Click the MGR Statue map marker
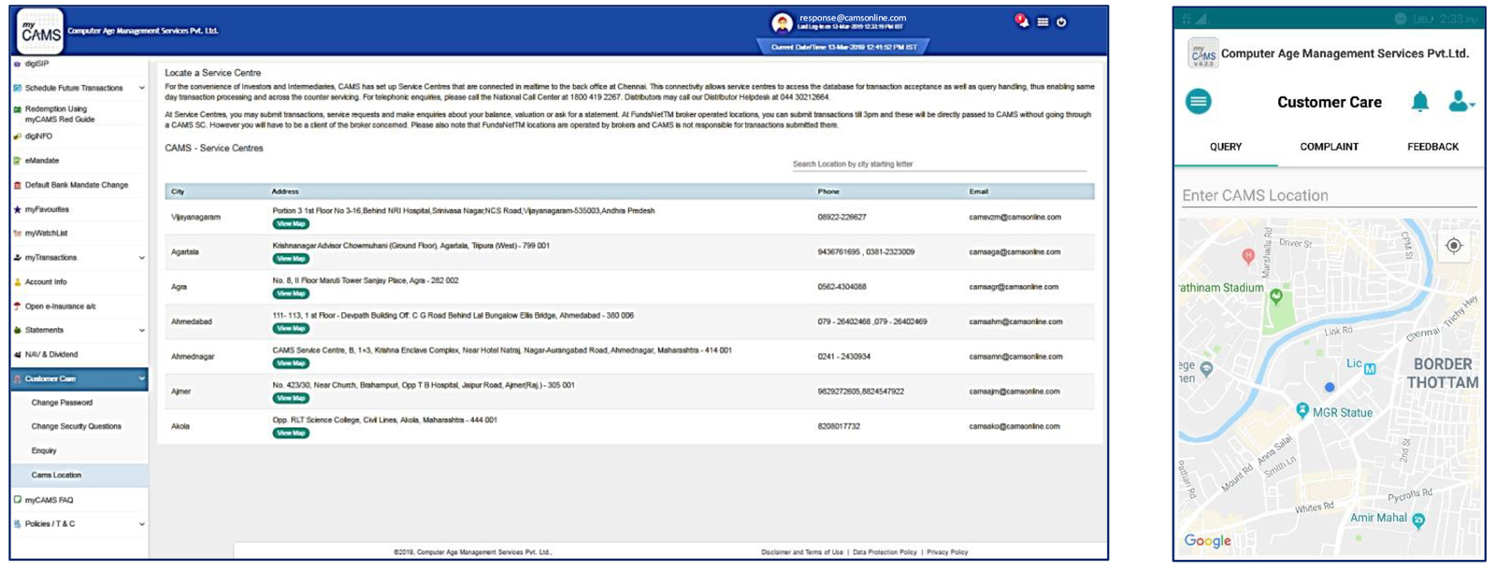Screen dimensions: 1496x570 point(1302,411)
